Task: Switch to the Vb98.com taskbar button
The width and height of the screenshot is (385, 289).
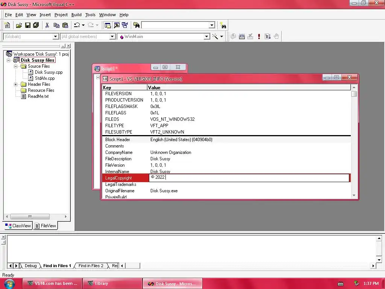Action: click(52, 283)
